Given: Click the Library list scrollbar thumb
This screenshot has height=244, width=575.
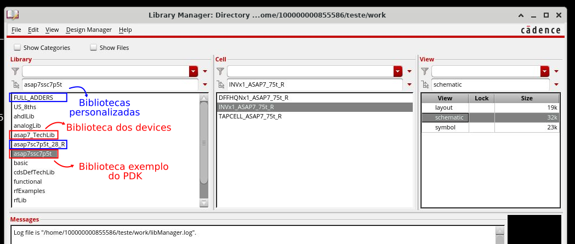Looking at the screenshot, I should (x=204, y=143).
